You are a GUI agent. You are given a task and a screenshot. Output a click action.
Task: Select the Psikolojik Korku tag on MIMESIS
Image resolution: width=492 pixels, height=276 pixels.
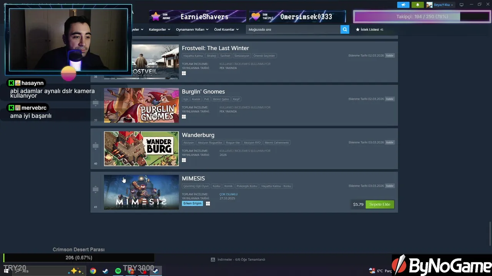[247, 186]
